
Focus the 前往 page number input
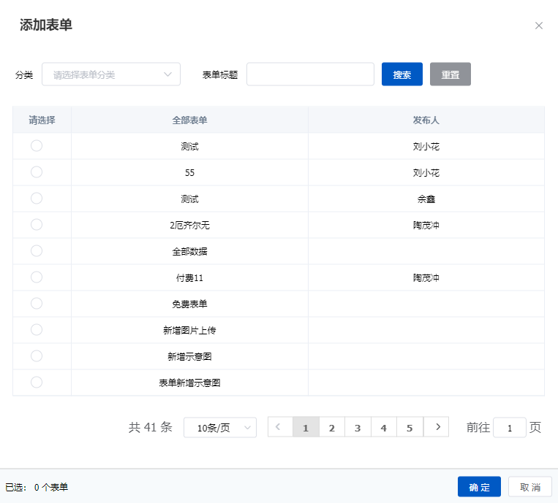509,428
